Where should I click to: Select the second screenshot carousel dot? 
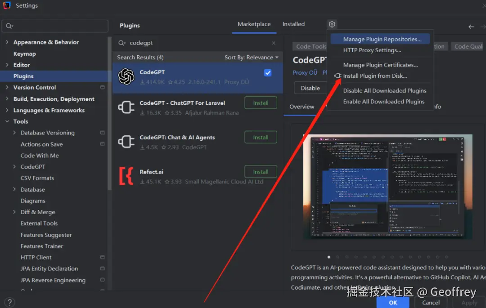[338, 257]
